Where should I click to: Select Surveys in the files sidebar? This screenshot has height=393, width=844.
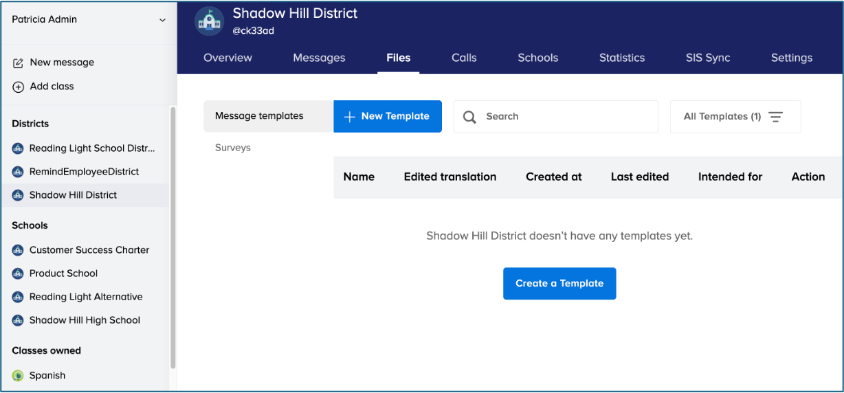pyautogui.click(x=233, y=148)
